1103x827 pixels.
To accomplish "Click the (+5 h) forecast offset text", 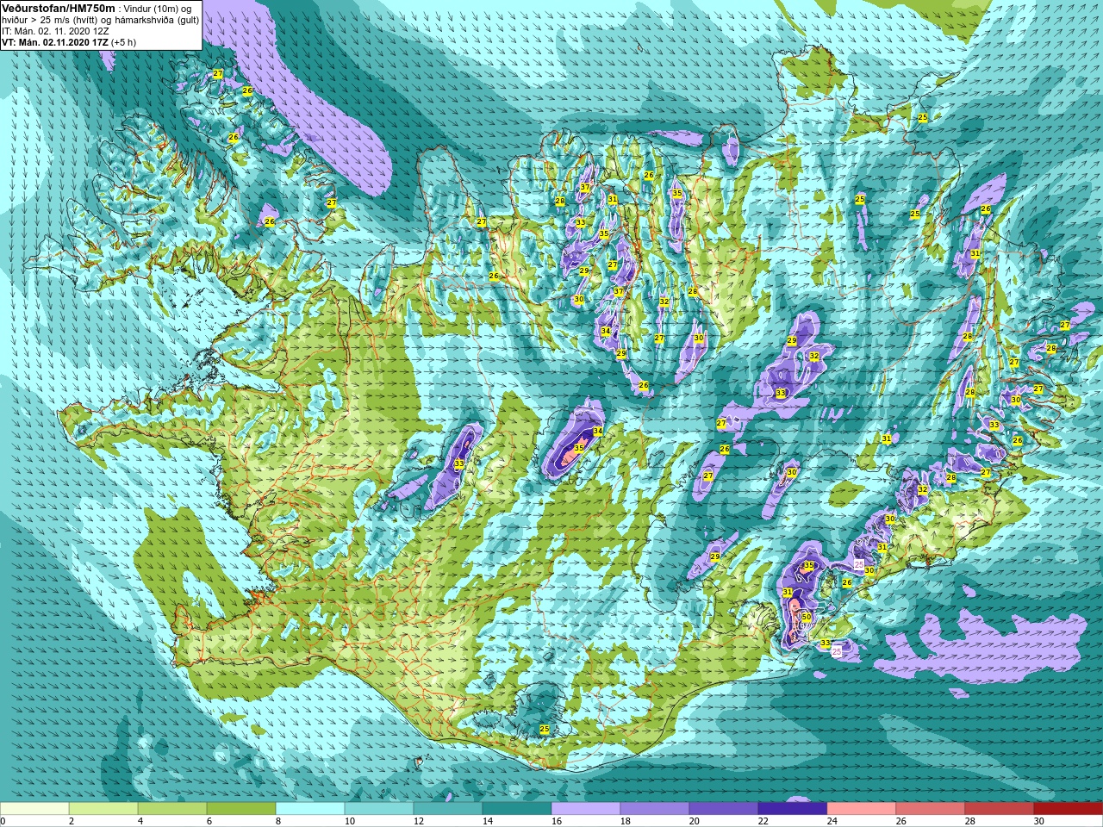I will coord(122,41).
